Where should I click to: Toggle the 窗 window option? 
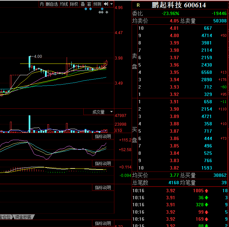(89, 4)
